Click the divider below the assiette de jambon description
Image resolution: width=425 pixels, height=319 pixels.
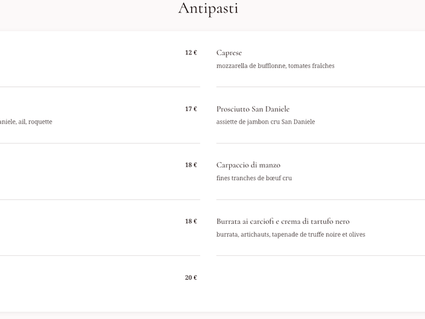pos(319,144)
